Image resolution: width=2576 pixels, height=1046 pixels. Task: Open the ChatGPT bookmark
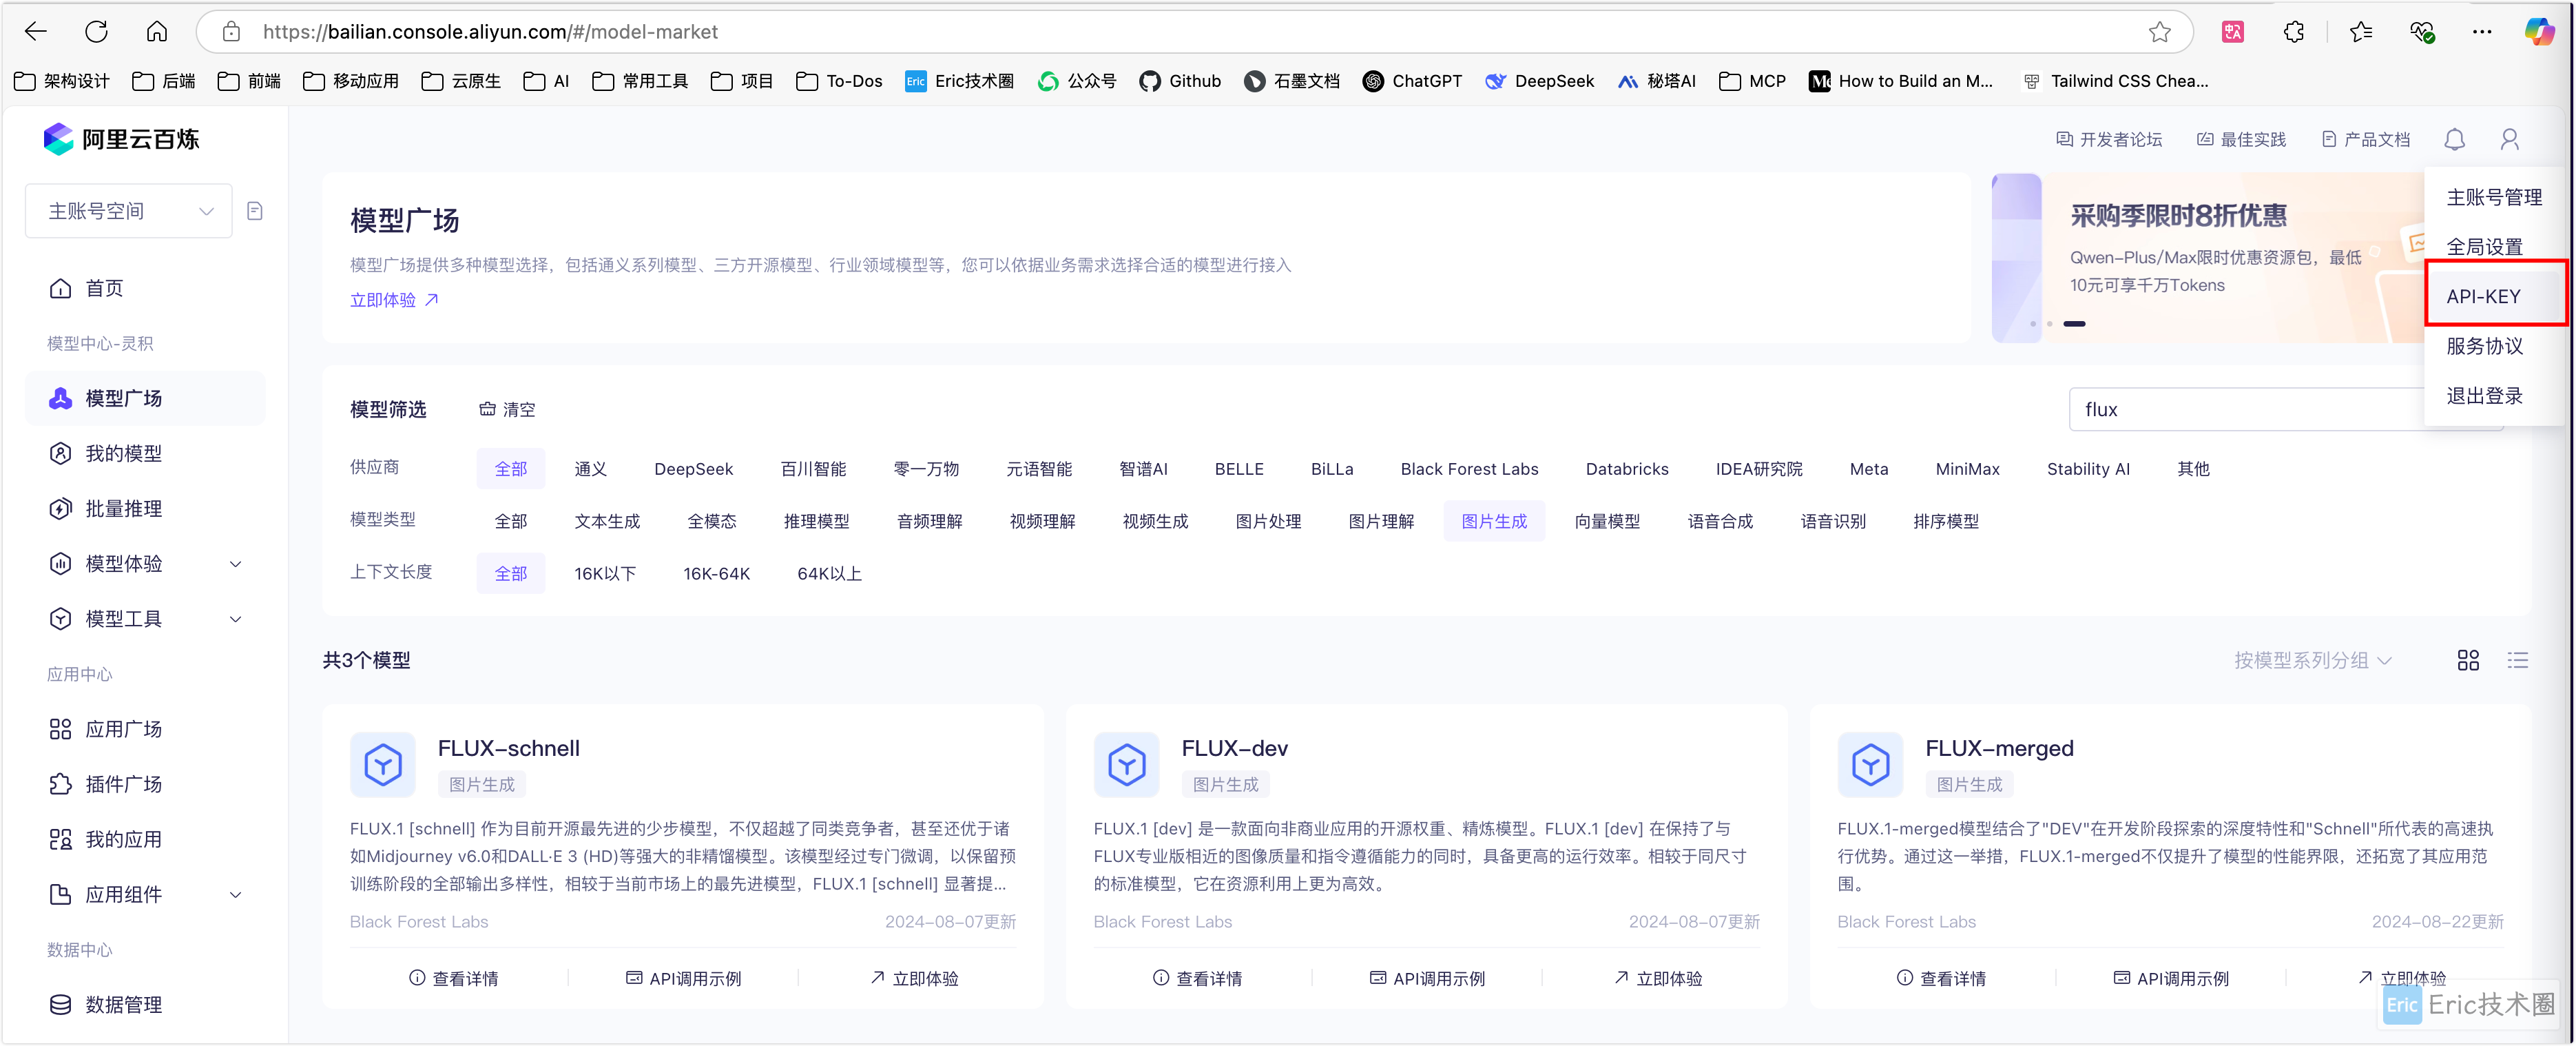pos(1412,81)
